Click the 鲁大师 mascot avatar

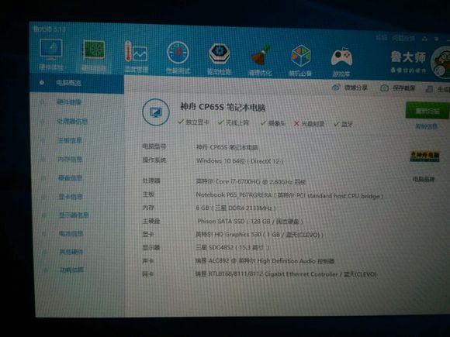pos(441,63)
